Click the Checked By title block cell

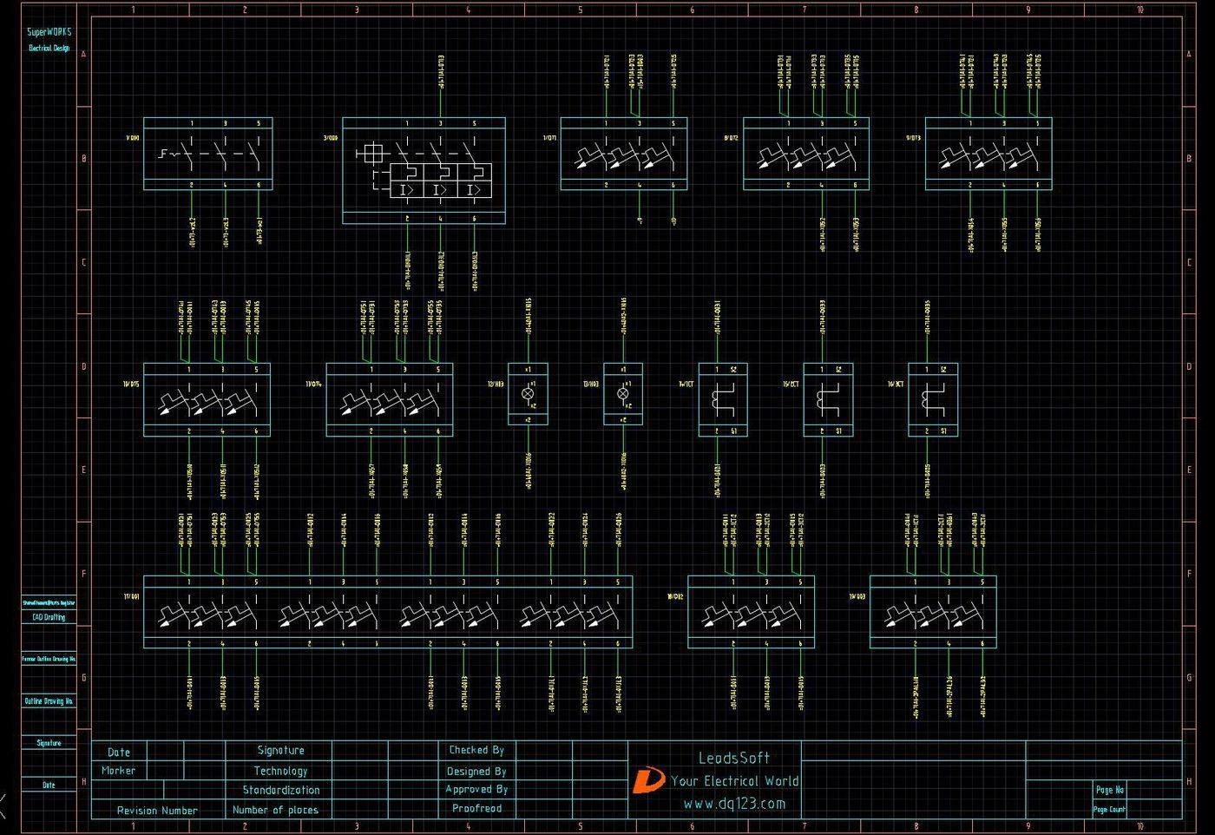(x=476, y=750)
